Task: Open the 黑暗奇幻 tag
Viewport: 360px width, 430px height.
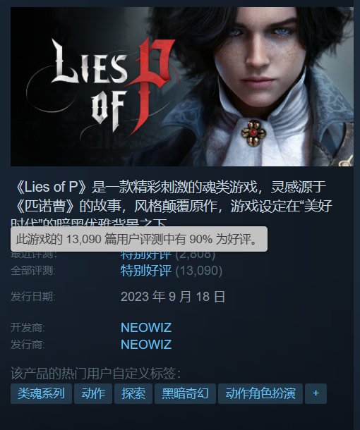Action: click(185, 393)
